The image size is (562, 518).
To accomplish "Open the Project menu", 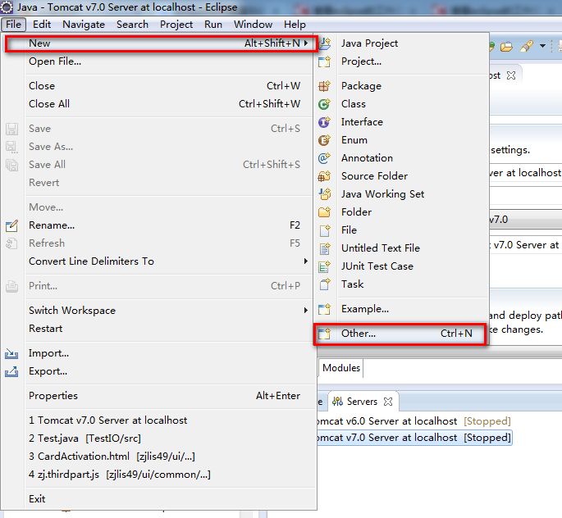I will [x=176, y=25].
